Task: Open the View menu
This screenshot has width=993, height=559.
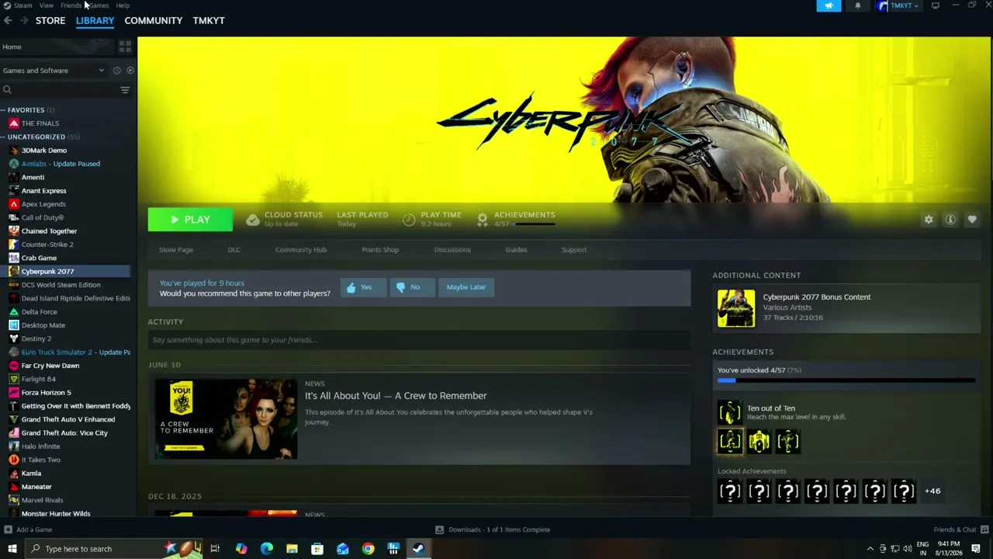Action: [47, 5]
